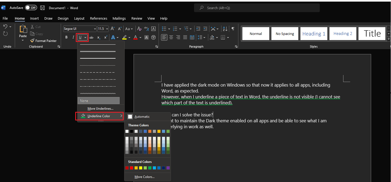Click the Paste clipboard icon

(x=23, y=29)
